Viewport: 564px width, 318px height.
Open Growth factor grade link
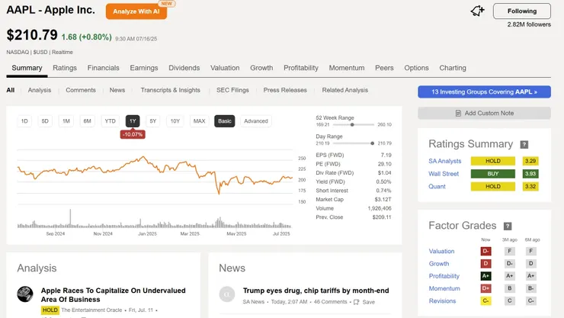pos(439,264)
